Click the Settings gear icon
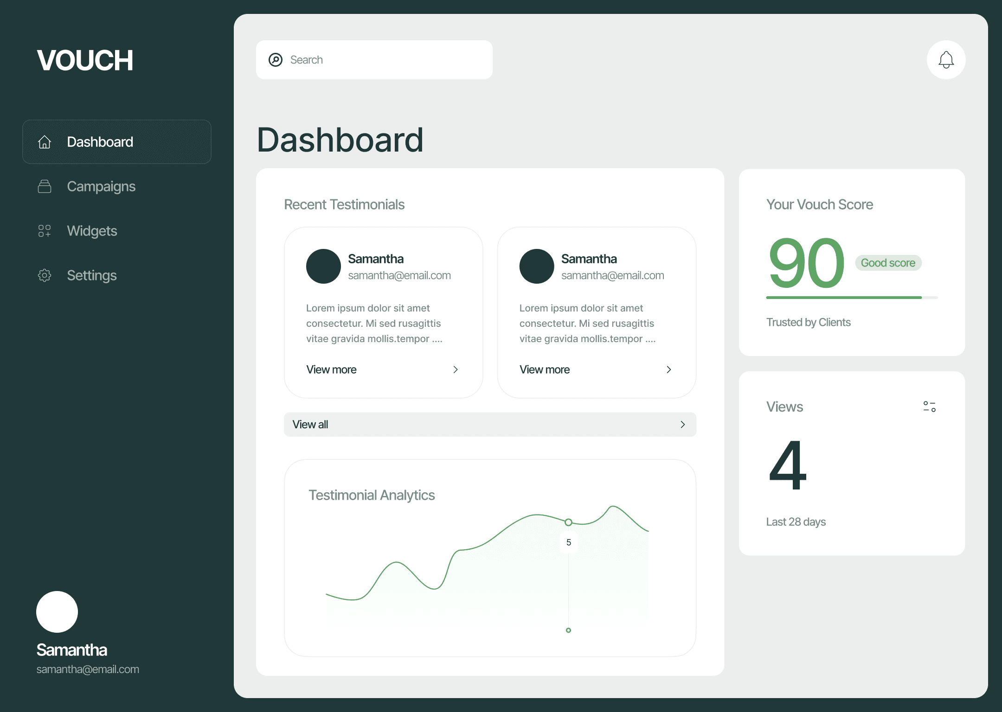The width and height of the screenshot is (1002, 712). click(45, 275)
